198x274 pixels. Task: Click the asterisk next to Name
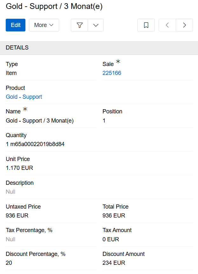(x=25, y=109)
